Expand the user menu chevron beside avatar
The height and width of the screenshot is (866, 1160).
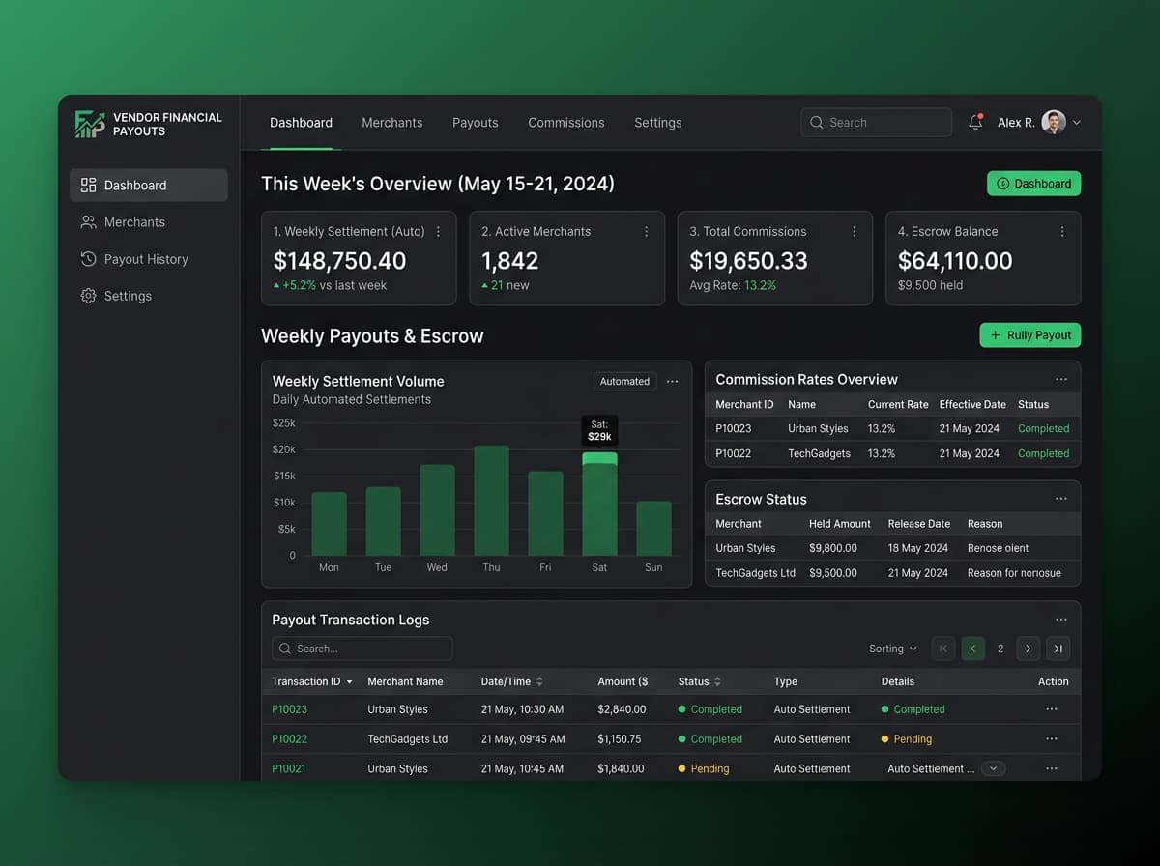point(1077,123)
